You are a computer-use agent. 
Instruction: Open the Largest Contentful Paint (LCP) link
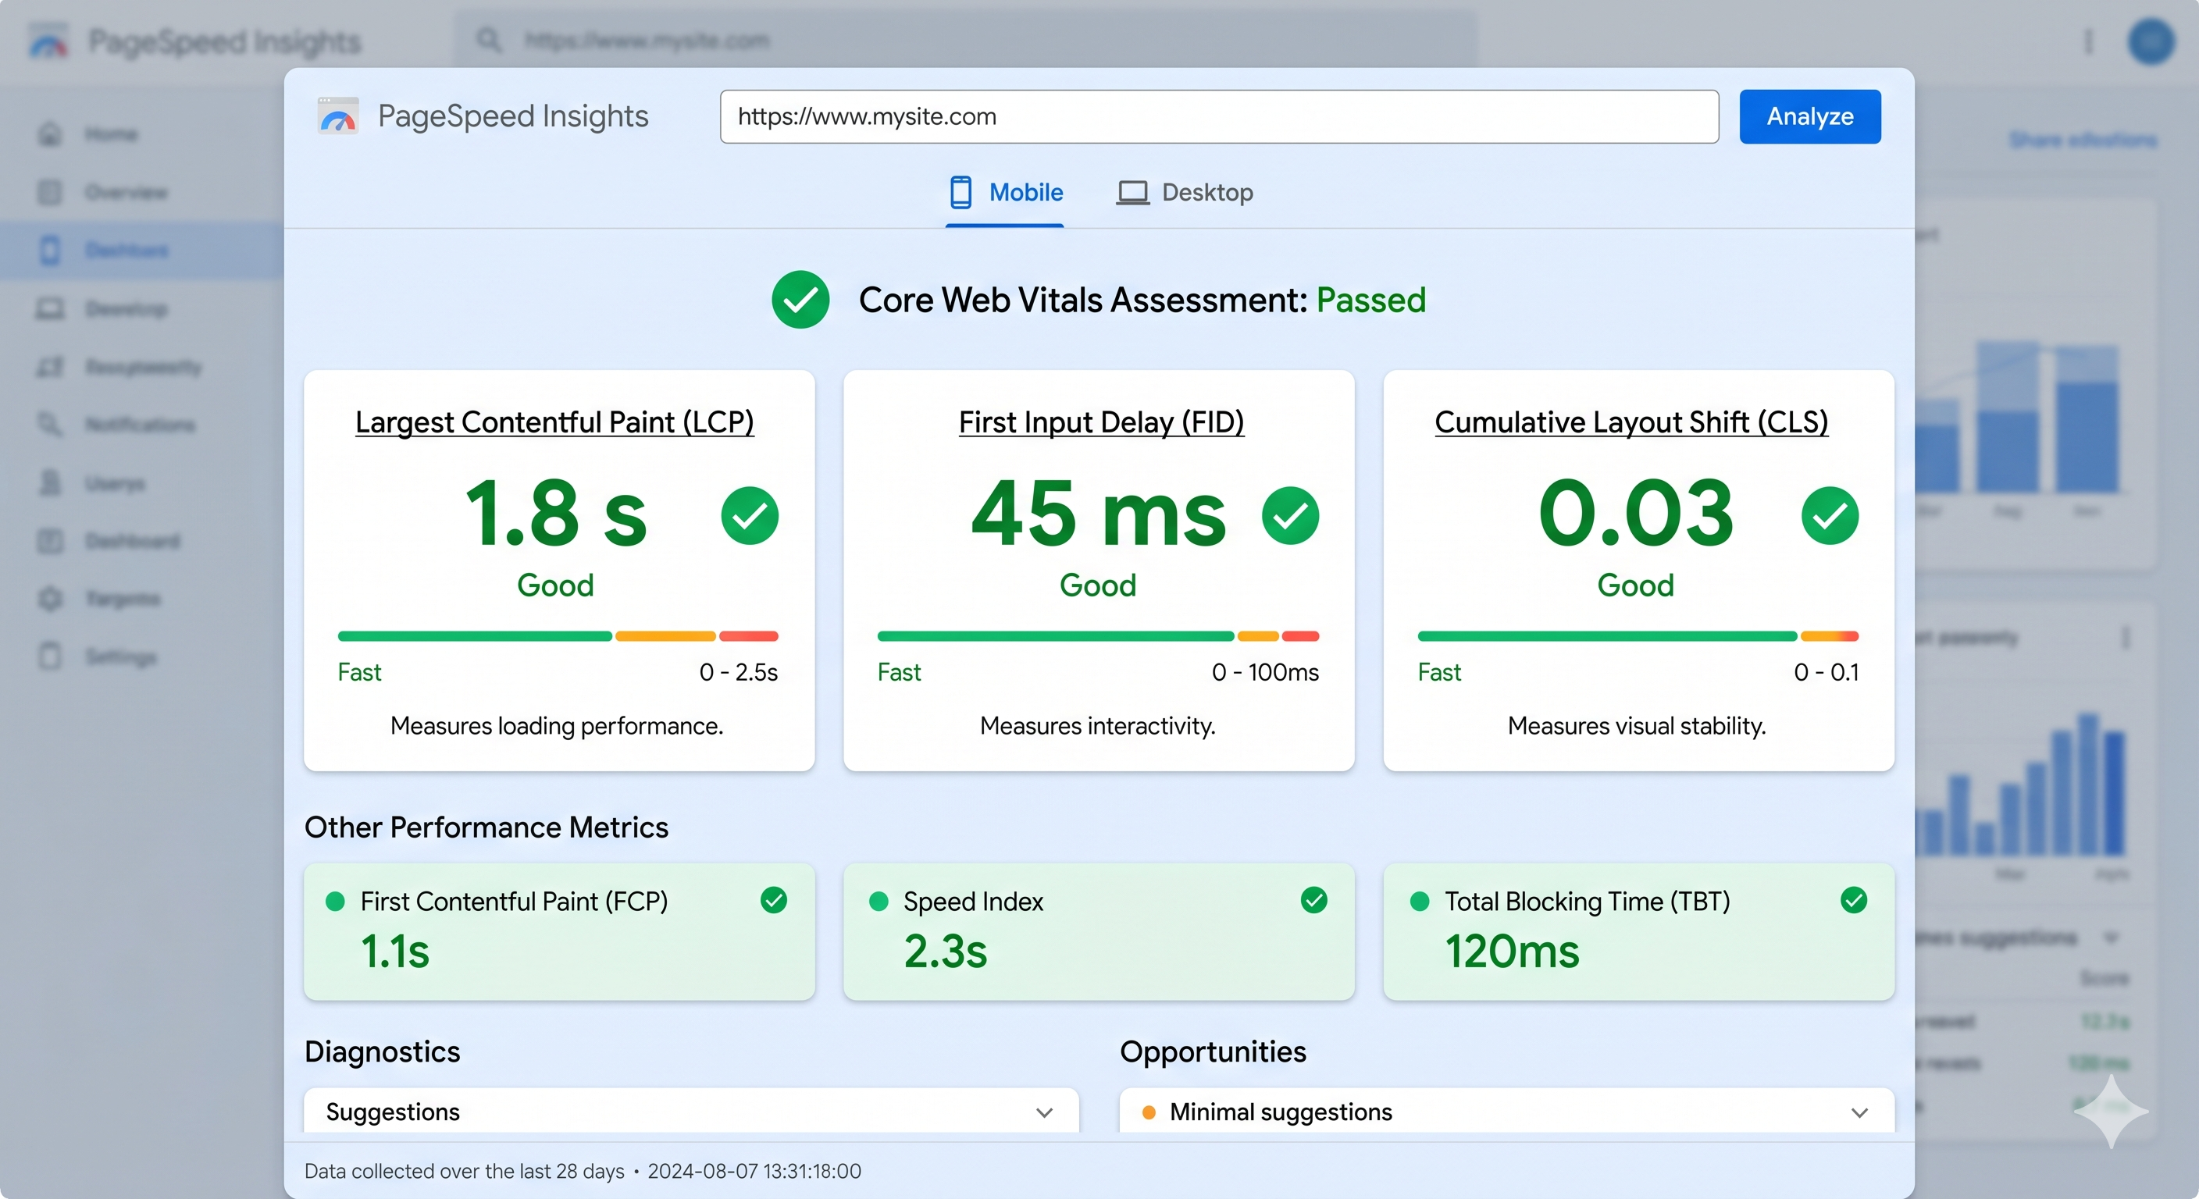pyautogui.click(x=555, y=422)
